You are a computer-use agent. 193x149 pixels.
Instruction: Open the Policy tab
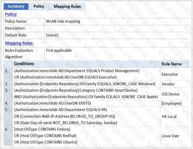coord(39,6)
